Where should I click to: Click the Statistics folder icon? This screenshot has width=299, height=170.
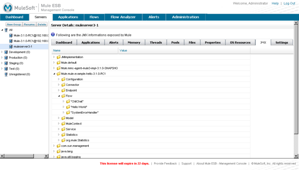[63, 135]
